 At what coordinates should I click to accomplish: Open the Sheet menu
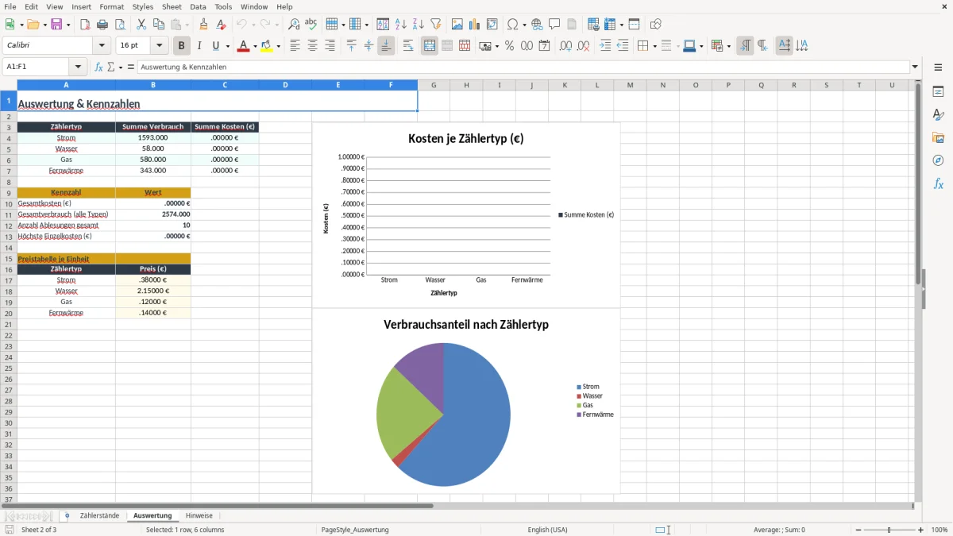[172, 6]
